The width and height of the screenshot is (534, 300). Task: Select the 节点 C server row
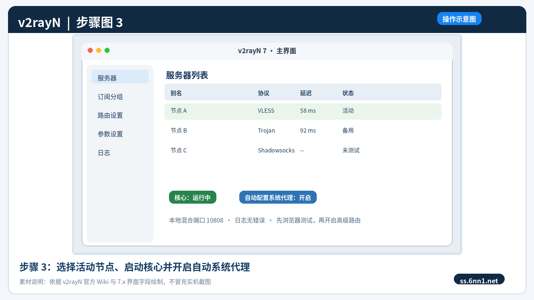[x=303, y=151]
